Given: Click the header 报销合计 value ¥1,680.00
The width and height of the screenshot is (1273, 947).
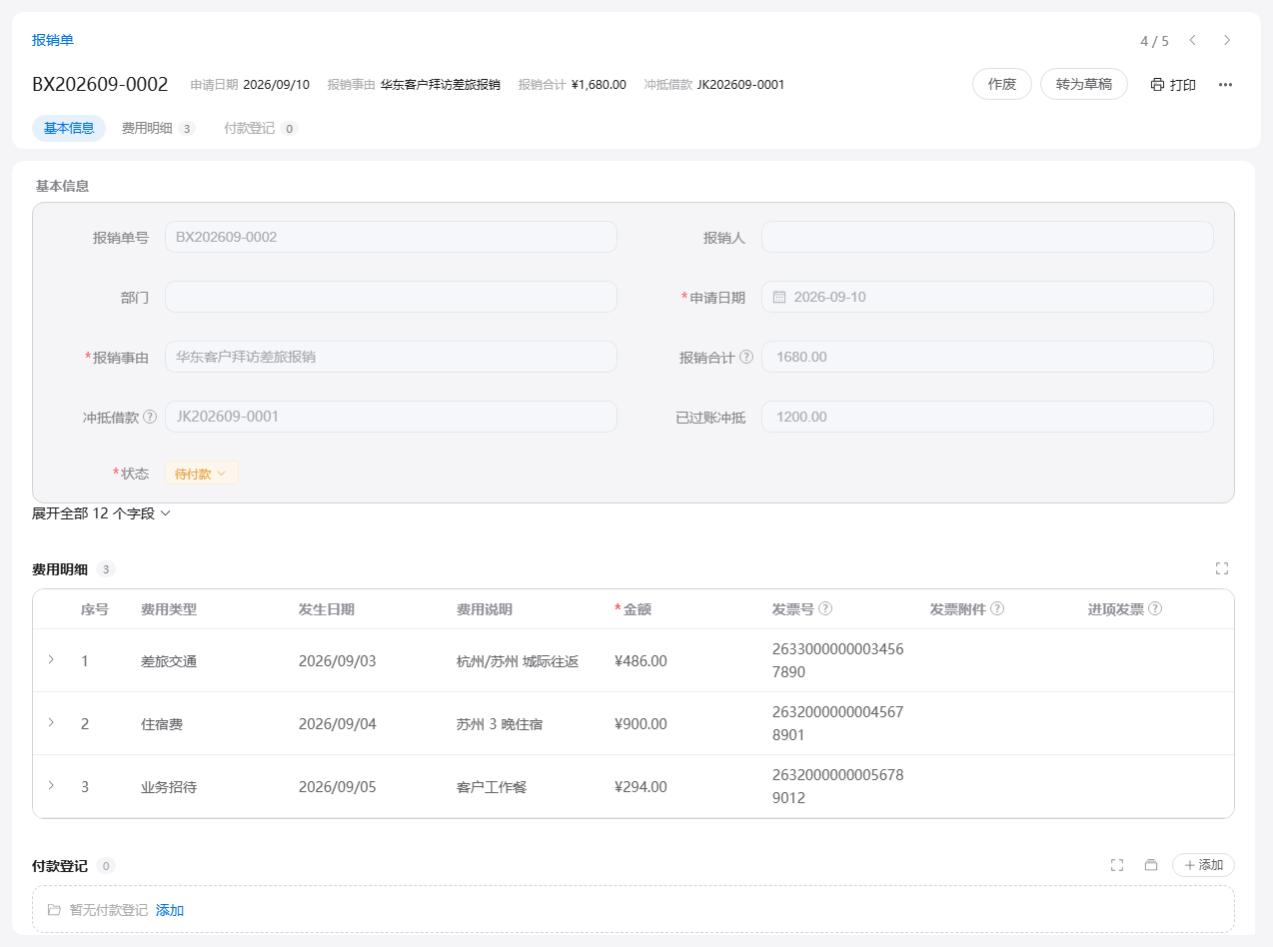Looking at the screenshot, I should (x=599, y=85).
